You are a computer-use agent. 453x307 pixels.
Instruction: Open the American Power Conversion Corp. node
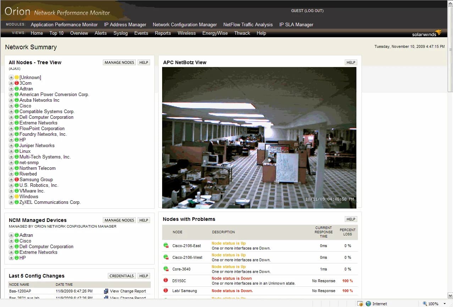tap(54, 94)
